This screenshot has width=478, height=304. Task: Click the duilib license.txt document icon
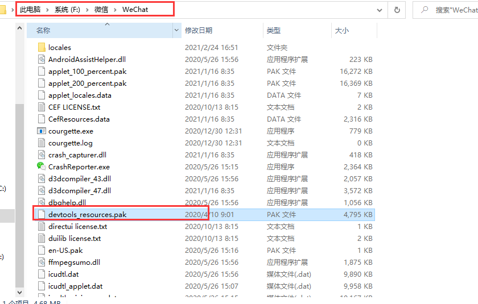42,238
